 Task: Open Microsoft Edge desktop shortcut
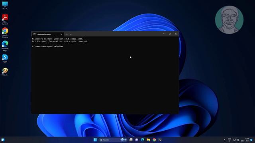[x=5, y=46]
